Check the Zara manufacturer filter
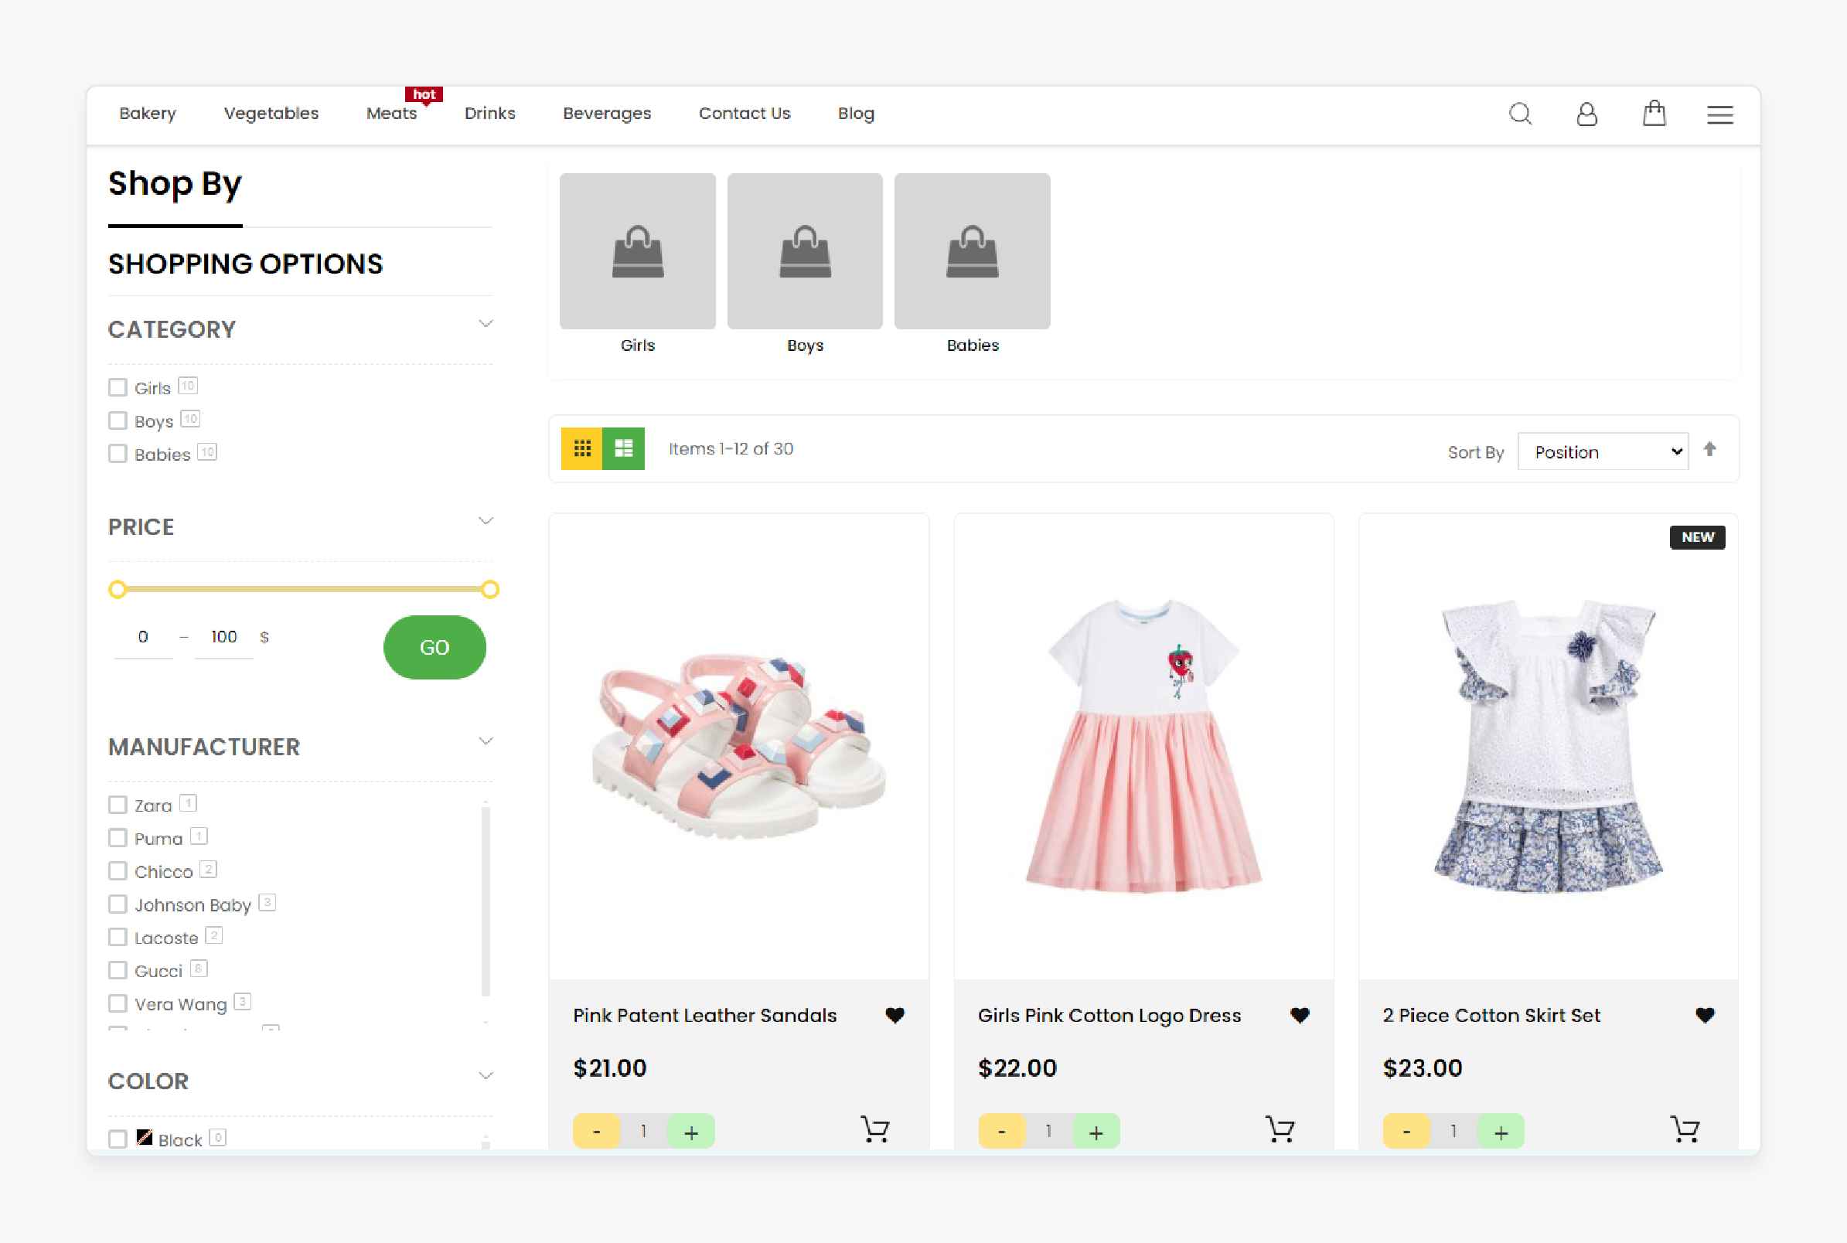 tap(118, 805)
